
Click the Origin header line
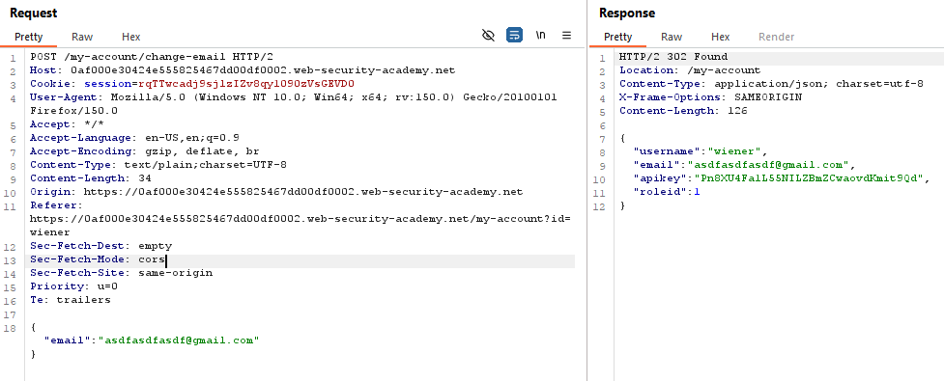(276, 192)
